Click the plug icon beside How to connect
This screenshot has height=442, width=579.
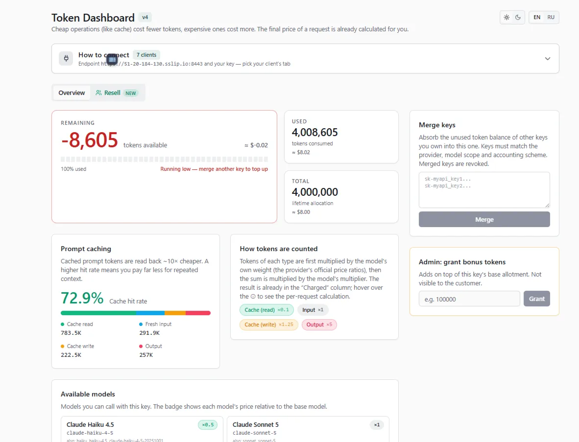(66, 58)
